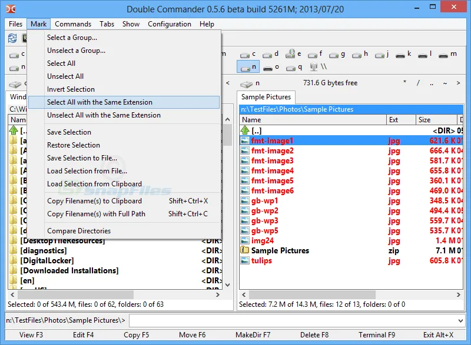Screen dimensions: 471x345
Task: Click the '*' favorites button in right panel
Action: 404,83
